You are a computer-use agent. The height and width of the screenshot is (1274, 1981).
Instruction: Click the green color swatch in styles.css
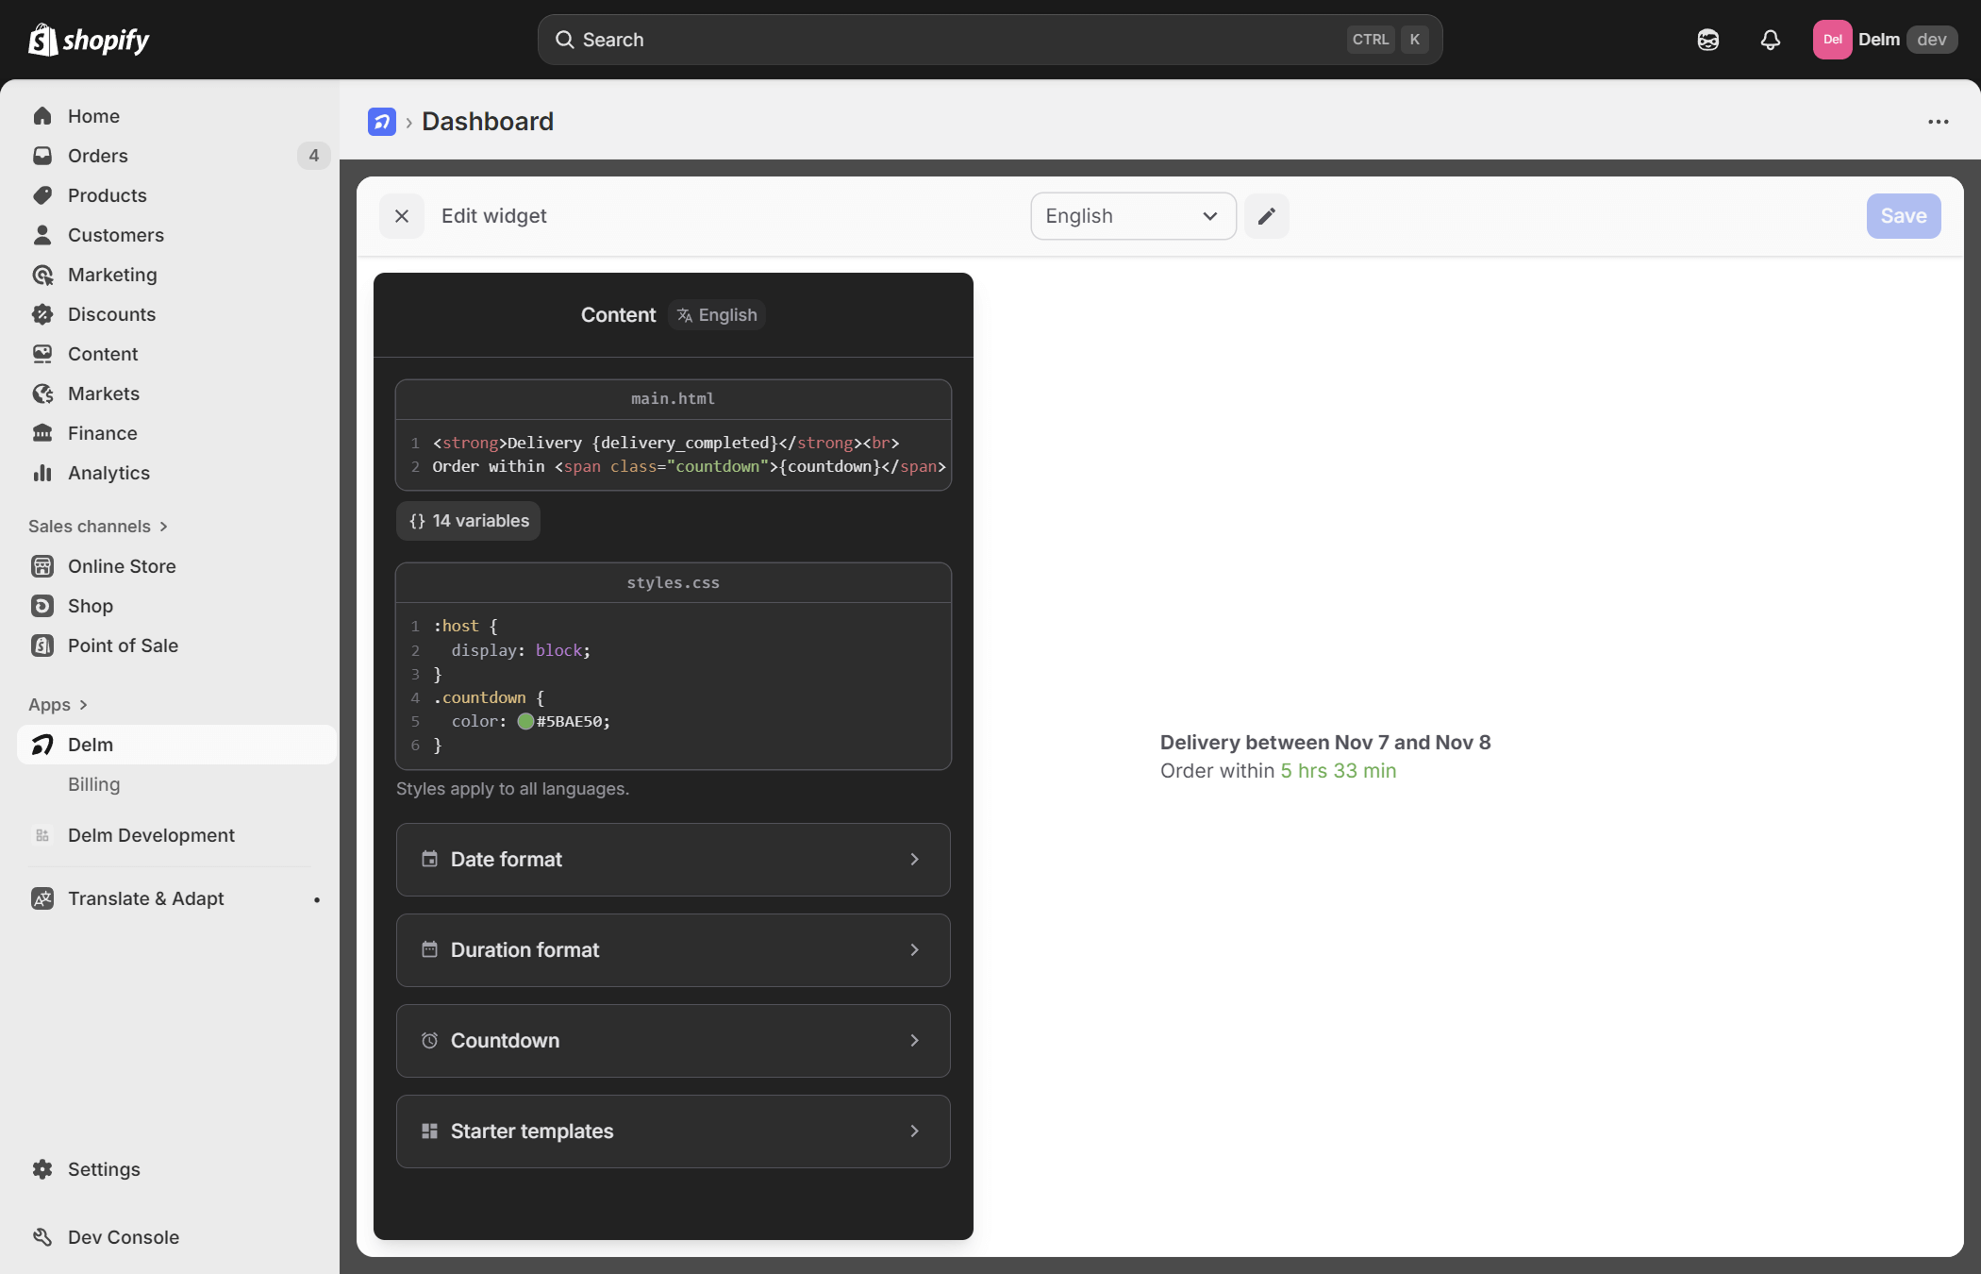524,721
